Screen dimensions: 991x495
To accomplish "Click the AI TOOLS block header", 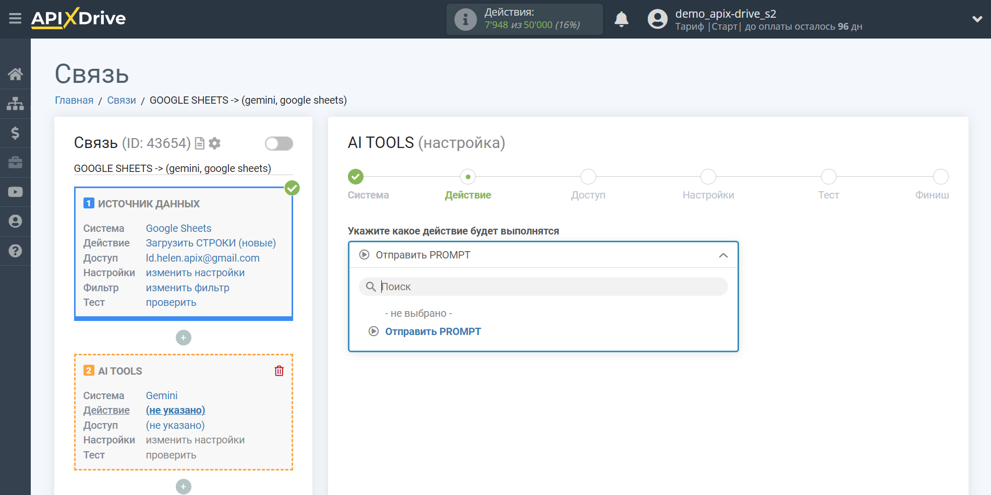I will point(120,371).
